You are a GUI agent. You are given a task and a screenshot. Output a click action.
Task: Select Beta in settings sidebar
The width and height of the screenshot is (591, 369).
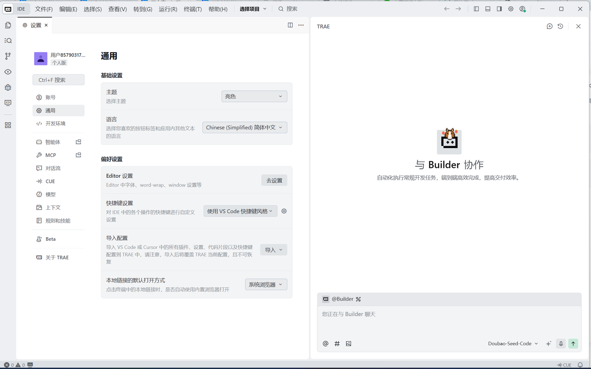point(58,239)
